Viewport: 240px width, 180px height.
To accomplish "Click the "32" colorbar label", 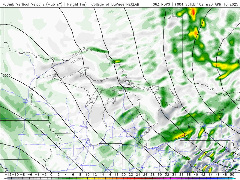I will [x=167, y=175].
